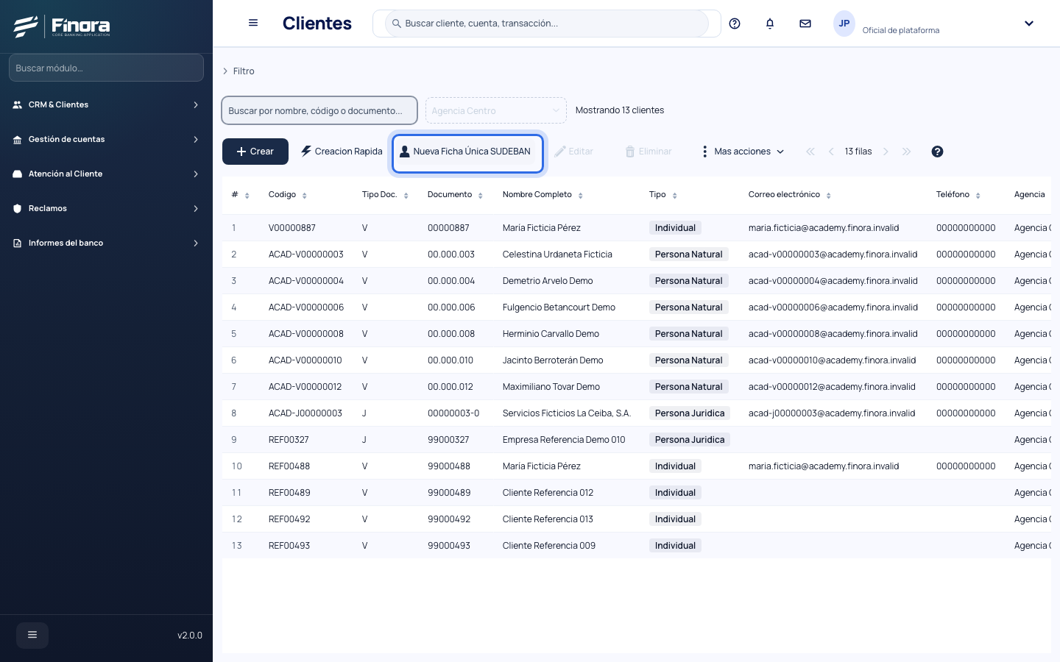Click email acad-j00000003@academy.finora.invalid

click(x=832, y=413)
